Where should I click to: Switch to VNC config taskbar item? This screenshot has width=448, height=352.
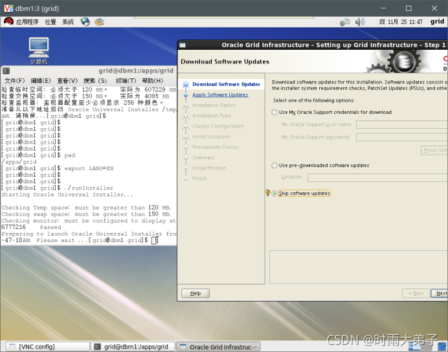point(47,347)
